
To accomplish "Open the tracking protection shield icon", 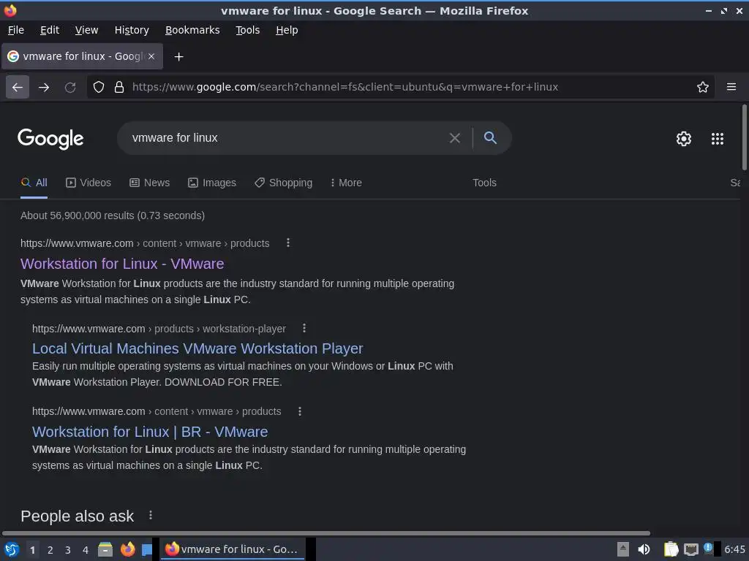I will tap(99, 87).
